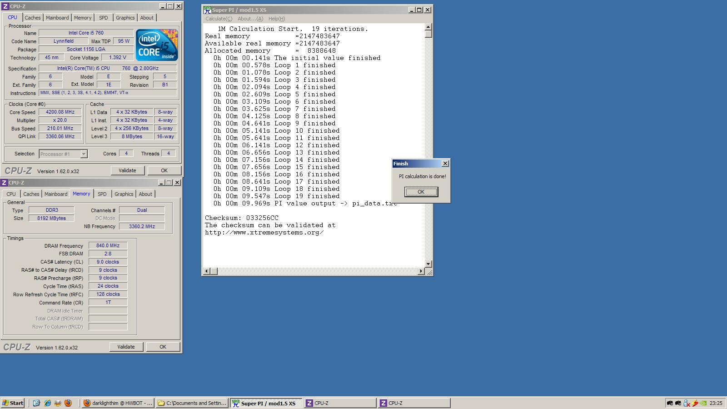Viewport: 727px width, 409px height.
Task: Click the memory Type value DDR3
Action: pyautogui.click(x=51, y=210)
